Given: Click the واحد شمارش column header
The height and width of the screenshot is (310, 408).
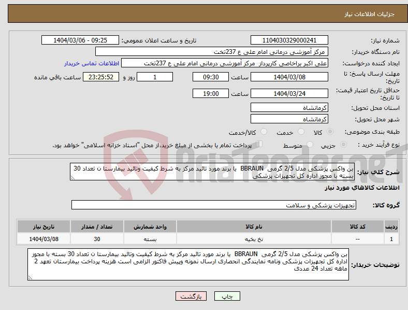Looking at the screenshot, I should pyautogui.click(x=150, y=227).
